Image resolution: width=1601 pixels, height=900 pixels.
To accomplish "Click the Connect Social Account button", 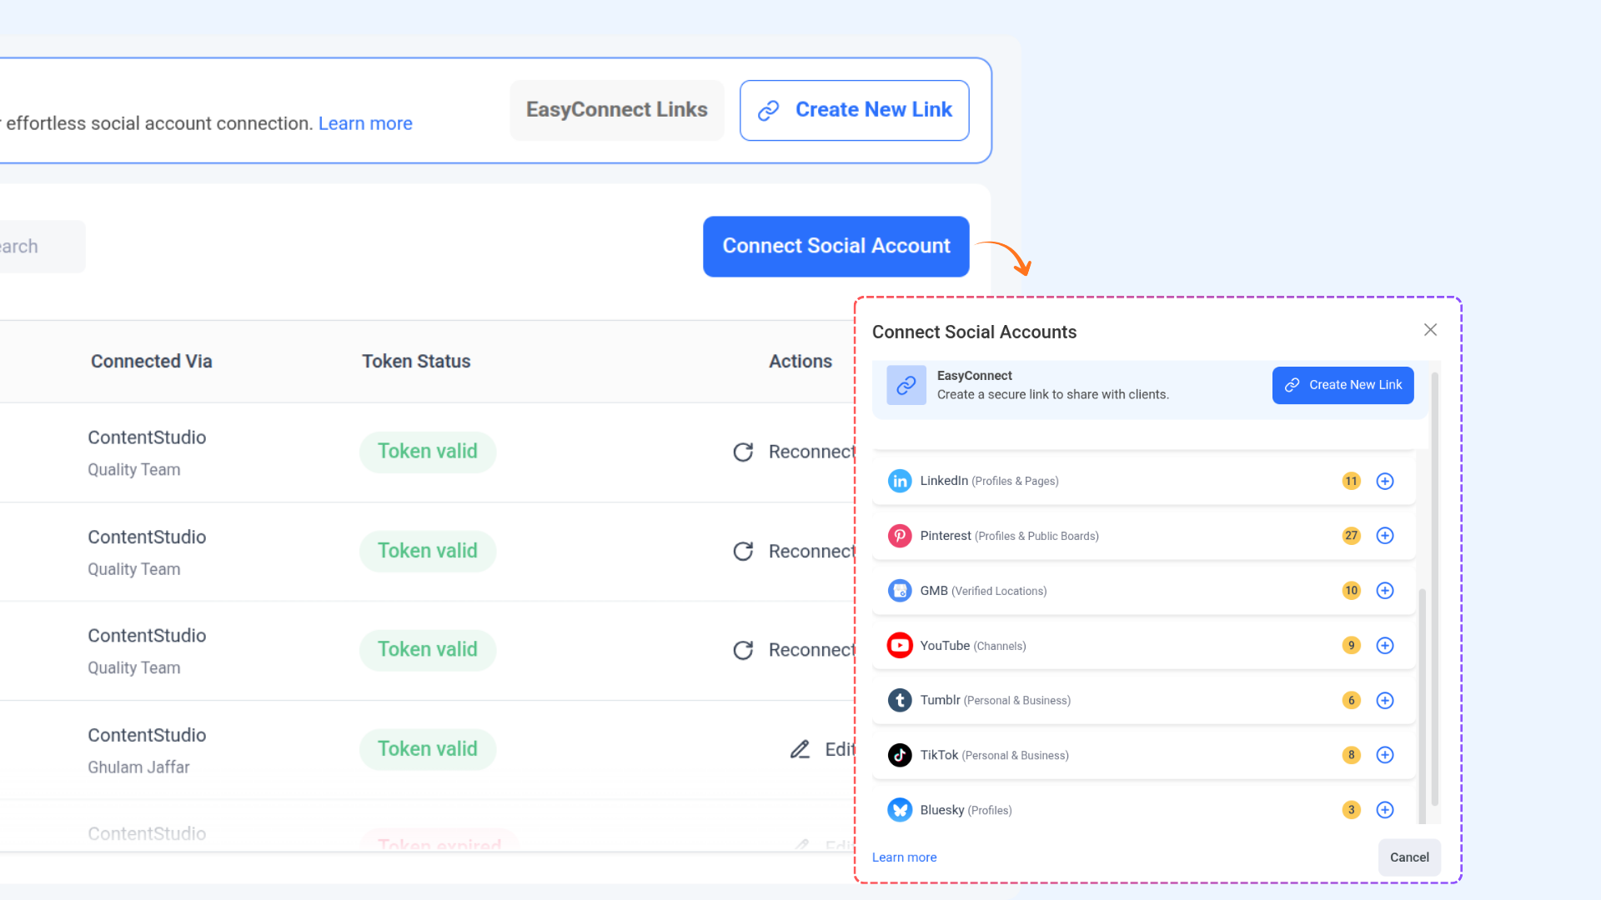I will [836, 247].
